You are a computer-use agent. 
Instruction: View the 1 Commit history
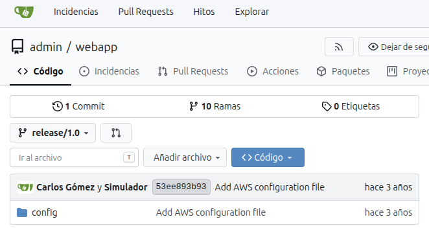pyautogui.click(x=78, y=106)
